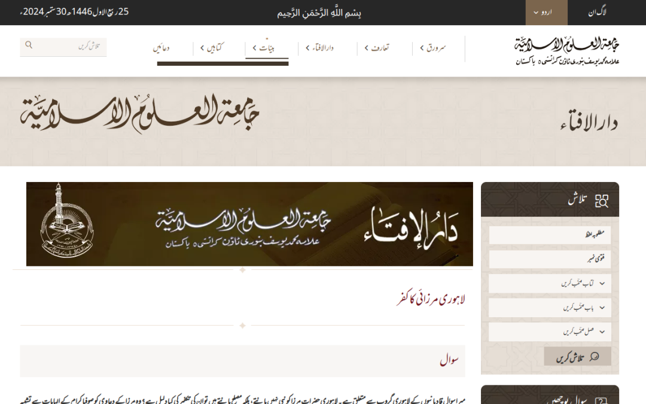Click the تلاش کریں search button
646x404 pixels.
577,356
